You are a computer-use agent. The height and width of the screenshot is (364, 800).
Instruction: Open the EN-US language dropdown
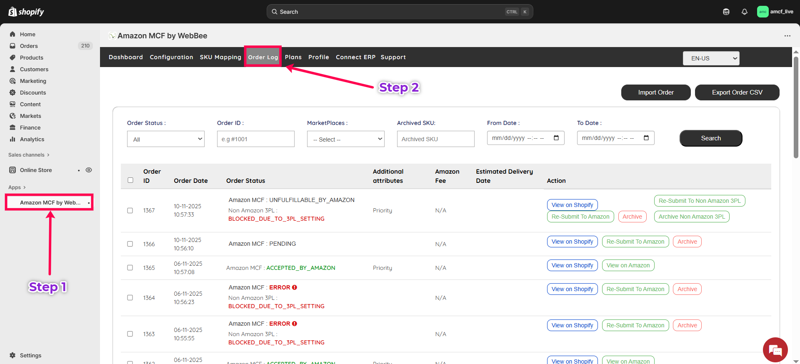[x=711, y=58]
